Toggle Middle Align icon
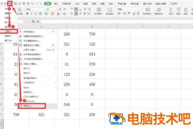Viewport: 193px width, 129px height. coord(76,9)
